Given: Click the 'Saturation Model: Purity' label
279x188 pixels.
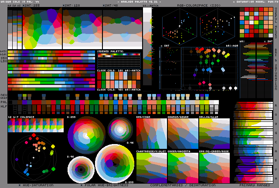Looking at the screenshot, I should (x=256, y=2).
